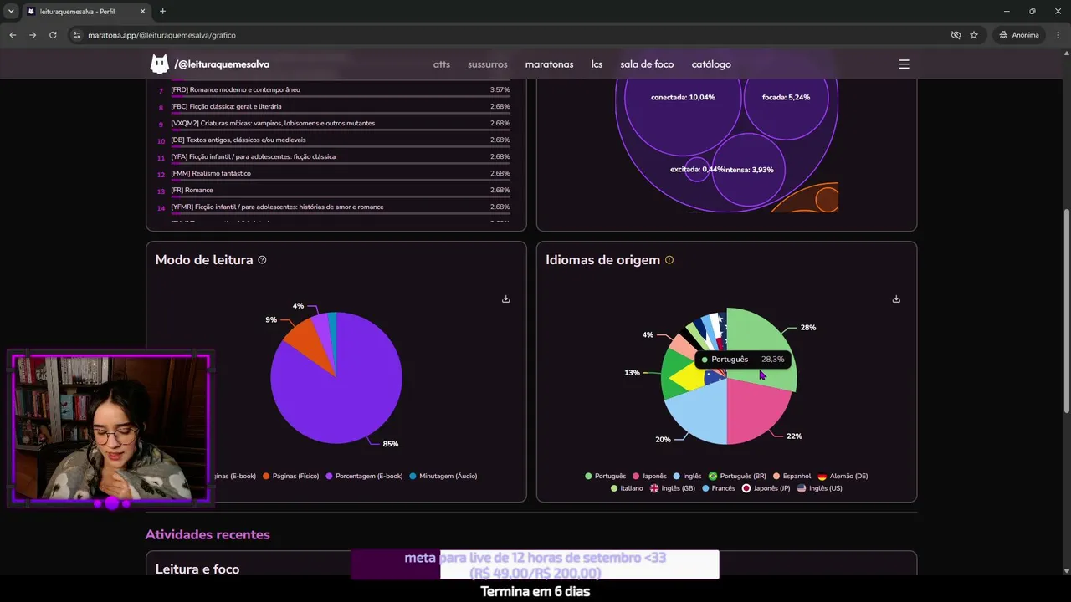
Task: Toggle Japonês legend item
Action: tap(649, 476)
